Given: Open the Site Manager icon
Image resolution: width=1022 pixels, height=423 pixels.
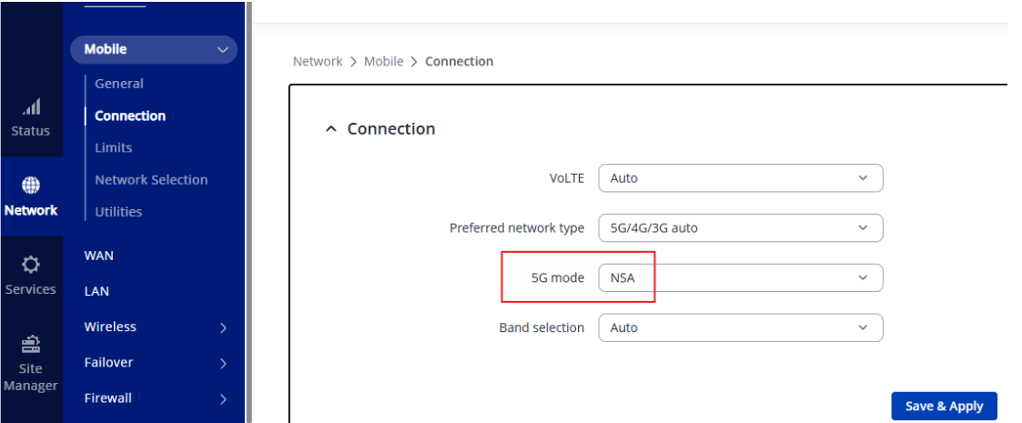Looking at the screenshot, I should coord(31,344).
